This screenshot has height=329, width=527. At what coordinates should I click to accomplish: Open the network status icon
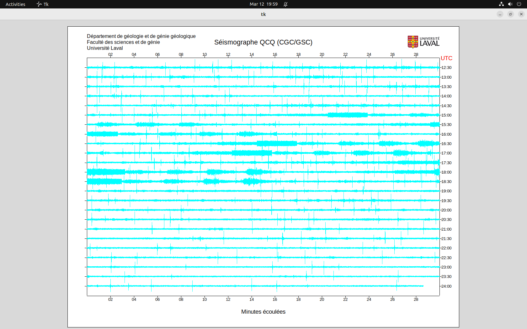501,4
